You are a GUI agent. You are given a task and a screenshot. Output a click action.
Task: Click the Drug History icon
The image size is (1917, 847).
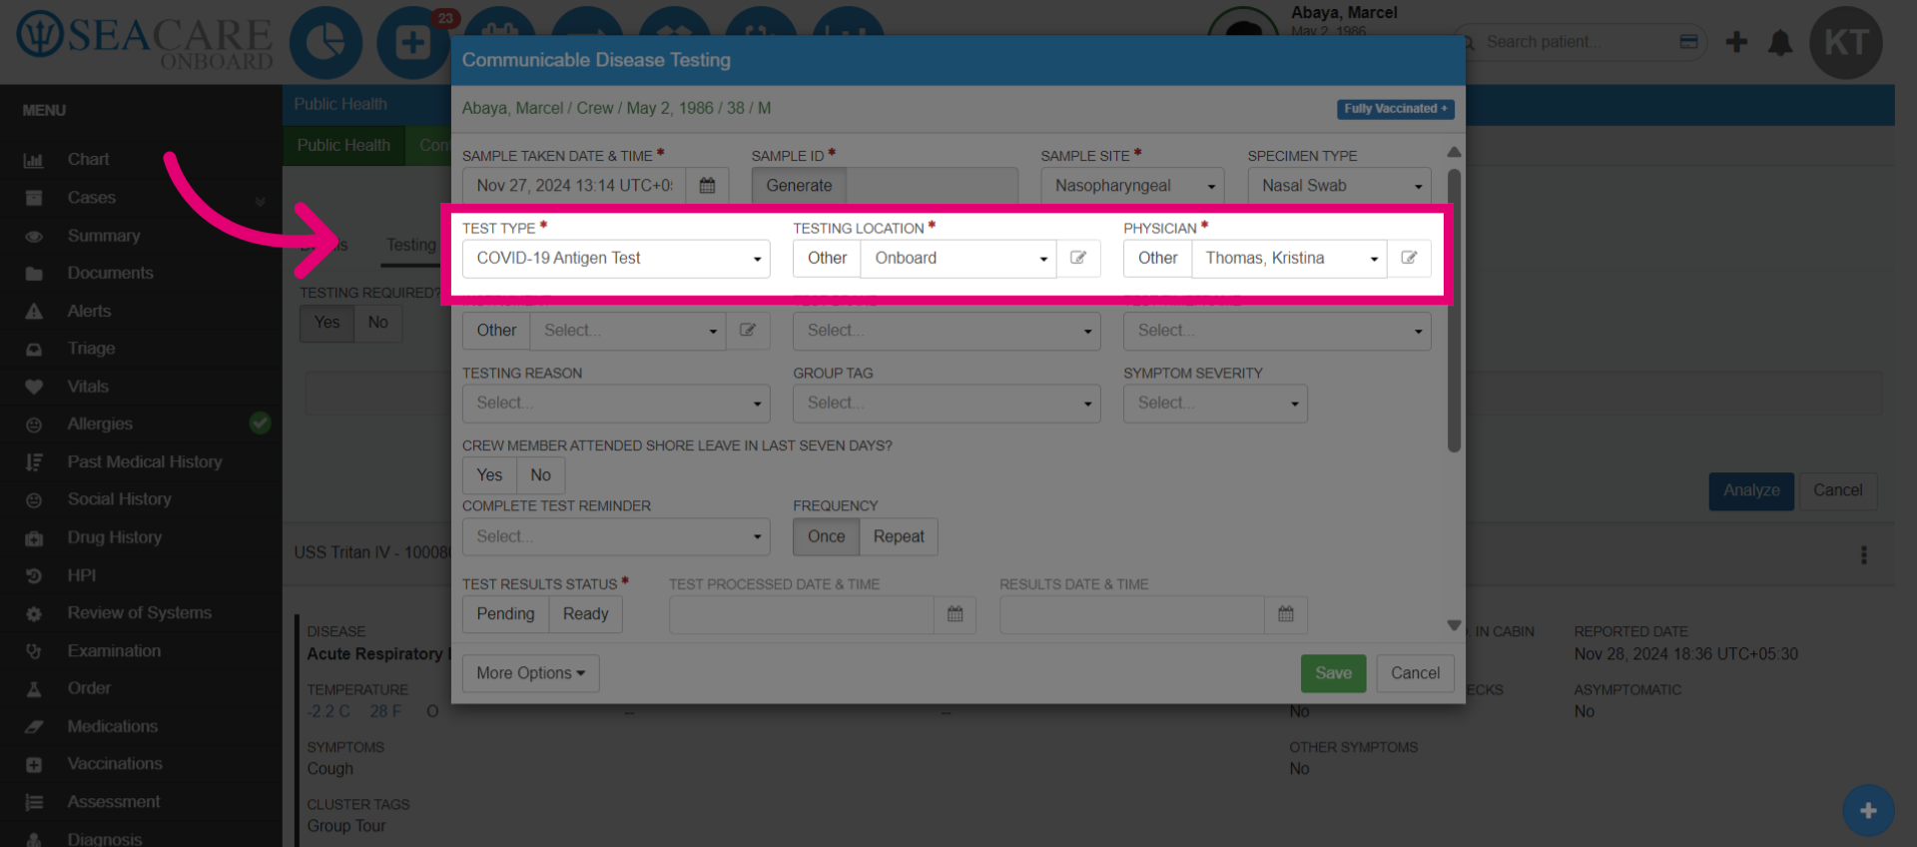coord(34,538)
